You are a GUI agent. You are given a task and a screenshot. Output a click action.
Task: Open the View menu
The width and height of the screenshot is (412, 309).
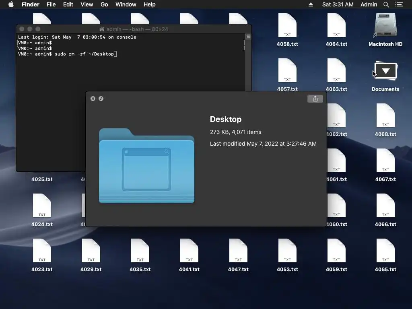point(87,4)
